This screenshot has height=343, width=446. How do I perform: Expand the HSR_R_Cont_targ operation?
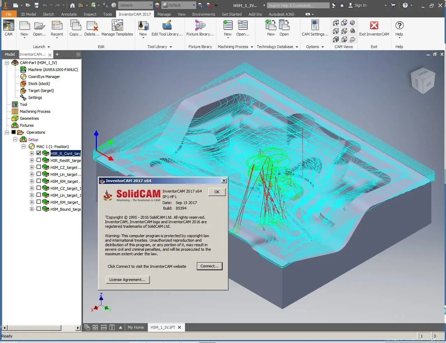coord(32,153)
